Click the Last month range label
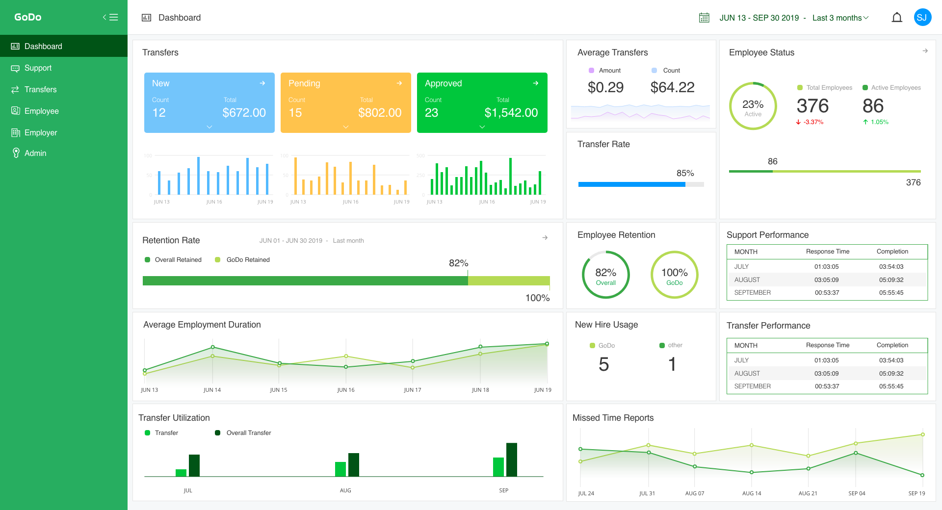Screen dimensions: 942x510 pos(348,241)
